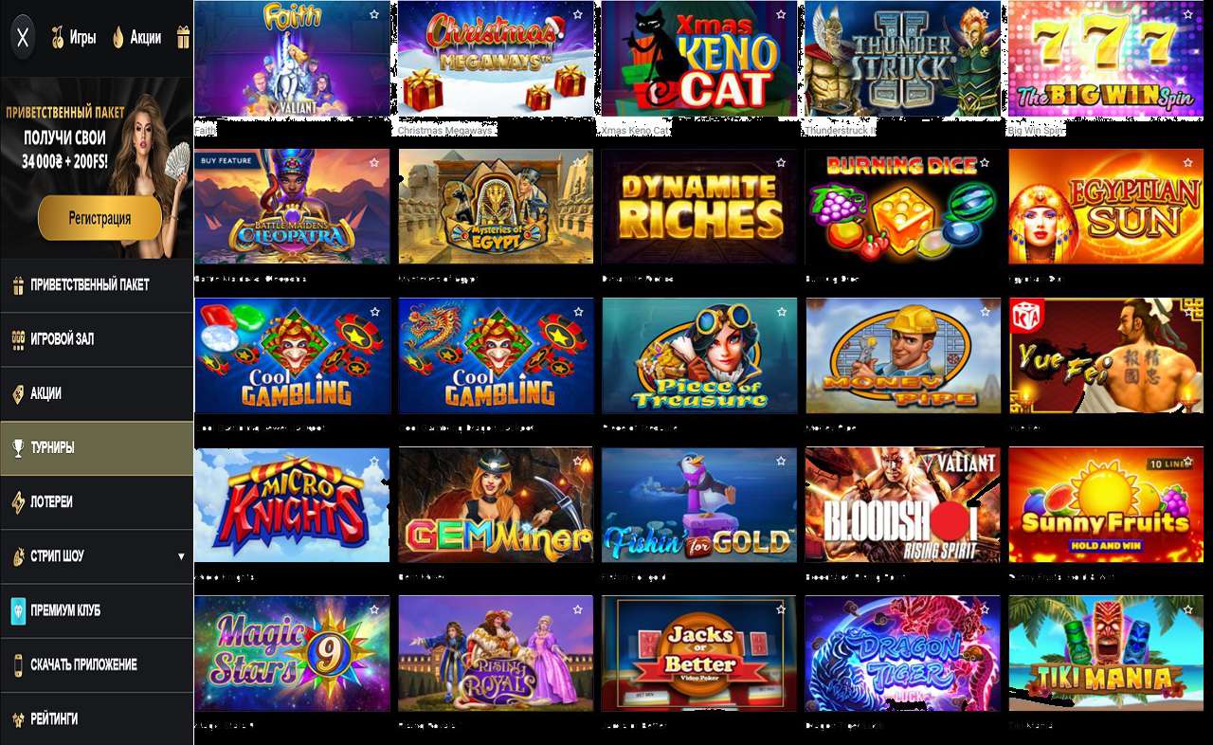
Task: Open the Приветственный пакет link
Action: pyautogui.click(x=97, y=284)
